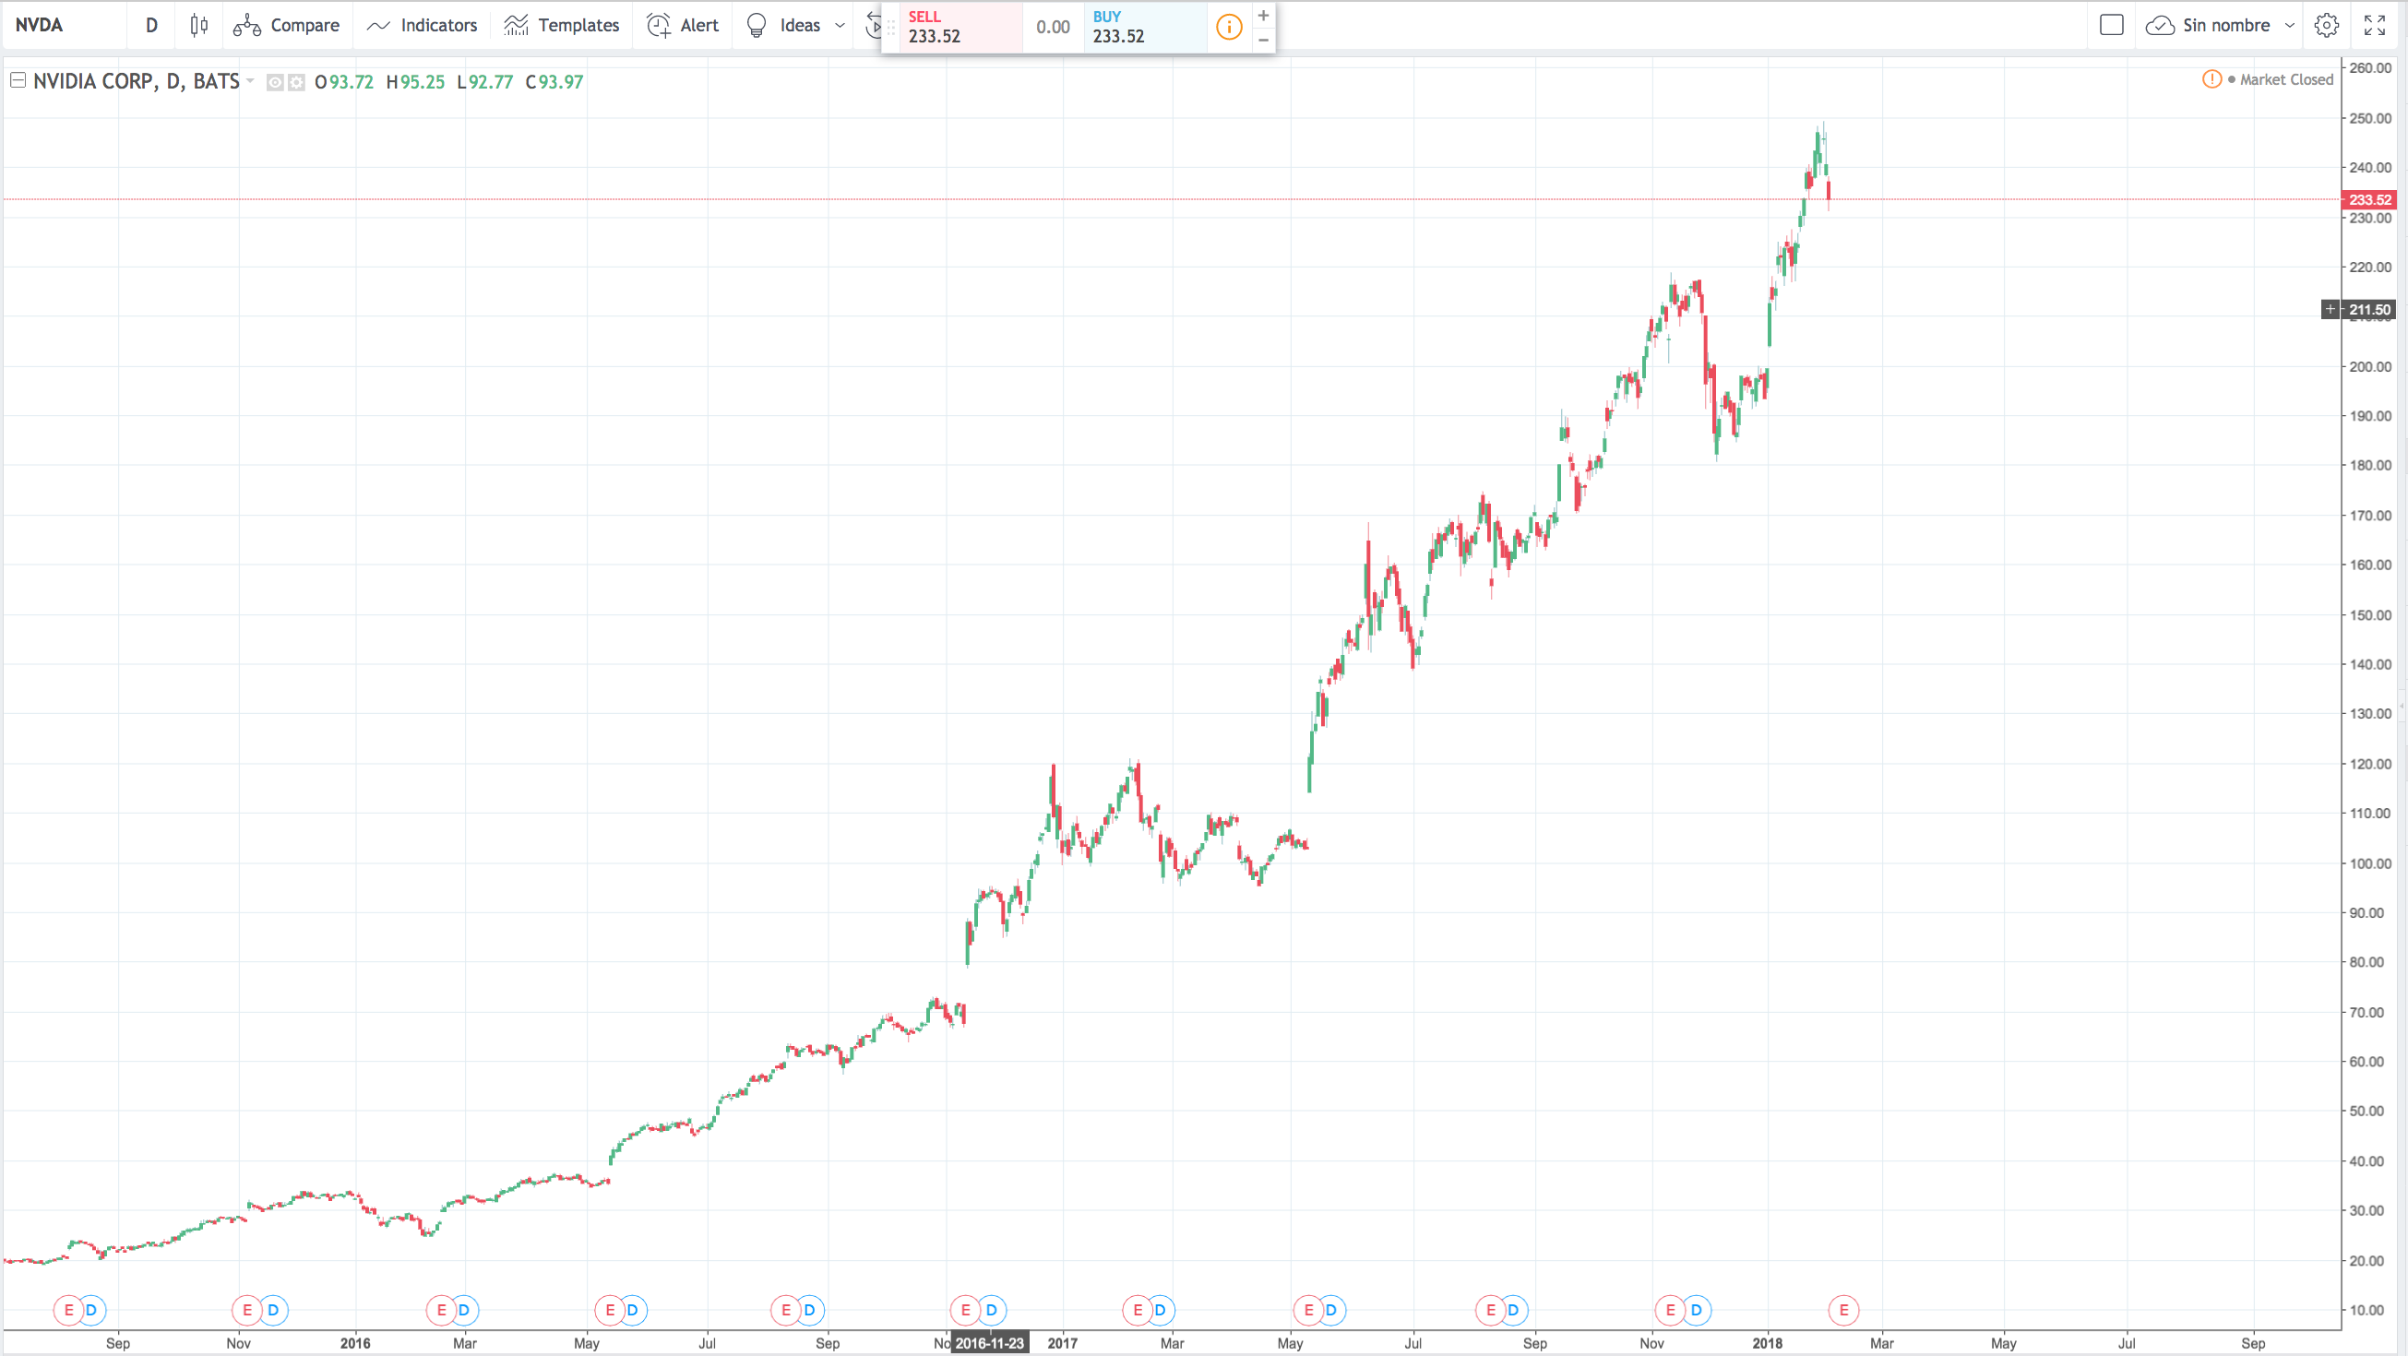This screenshot has width=2408, height=1356.
Task: Expand the Sin nombre dropdown arrow
Action: tap(2289, 25)
